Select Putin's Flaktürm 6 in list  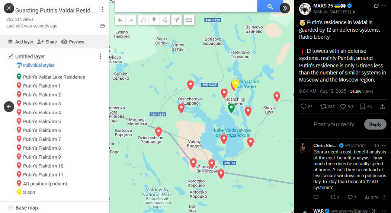click(x=39, y=130)
